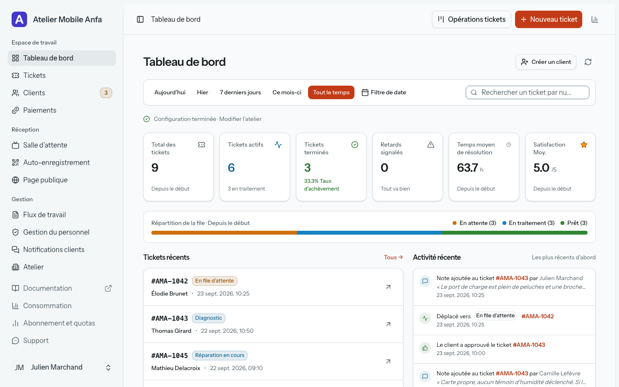Click the clock icon on Temps moyen card
The width and height of the screenshot is (619, 387).
pyautogui.click(x=508, y=145)
